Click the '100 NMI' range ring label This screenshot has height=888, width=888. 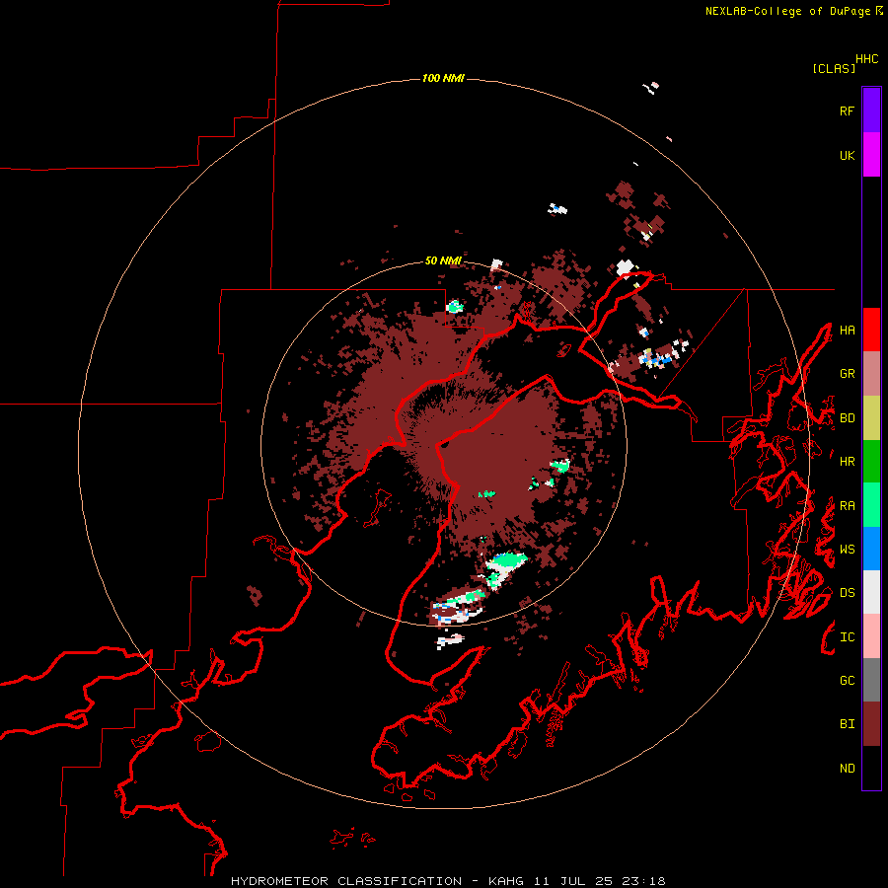(x=443, y=78)
